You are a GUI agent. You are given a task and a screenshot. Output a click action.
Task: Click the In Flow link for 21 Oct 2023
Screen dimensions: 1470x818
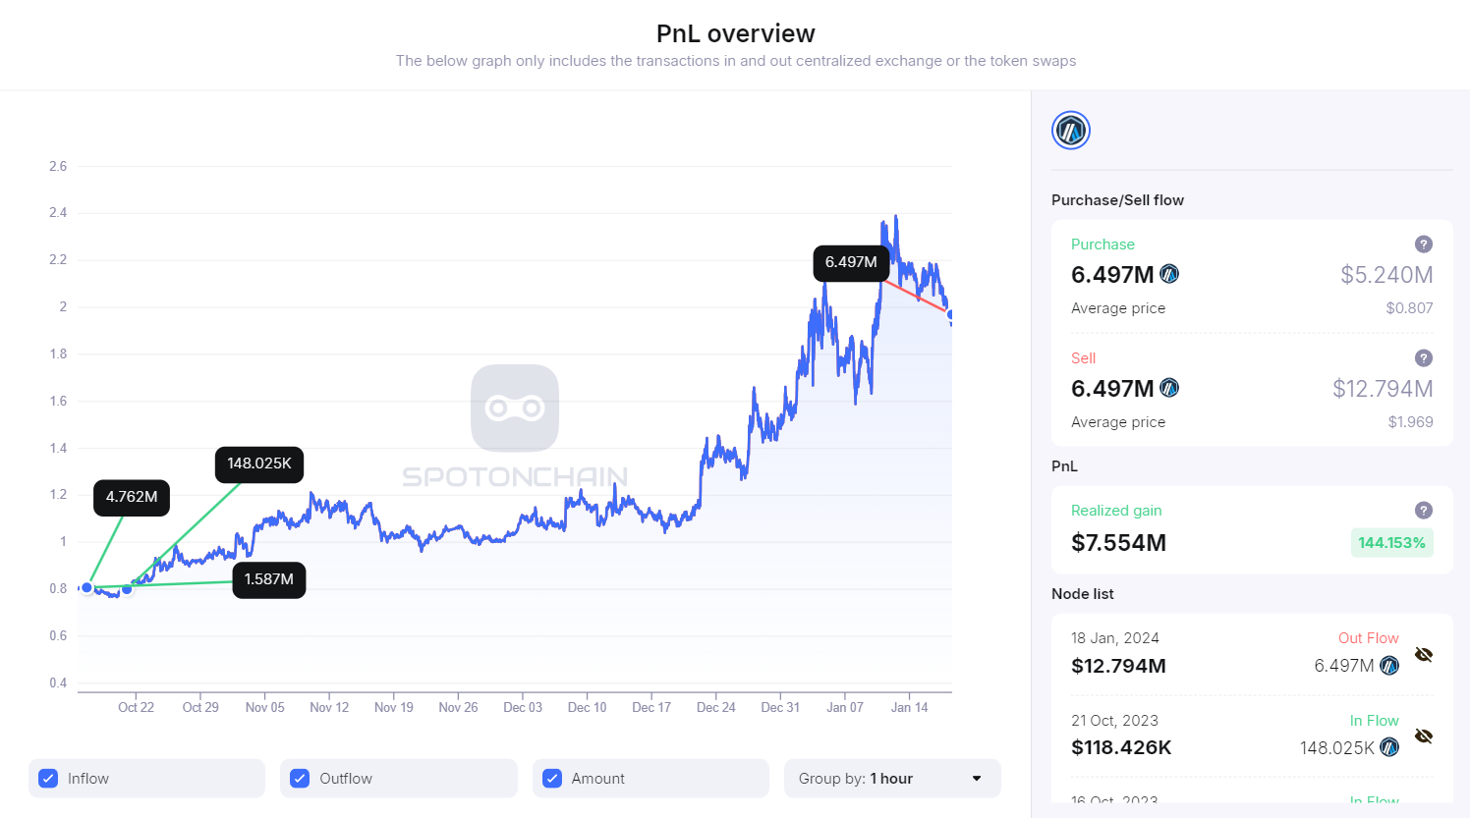tap(1374, 720)
